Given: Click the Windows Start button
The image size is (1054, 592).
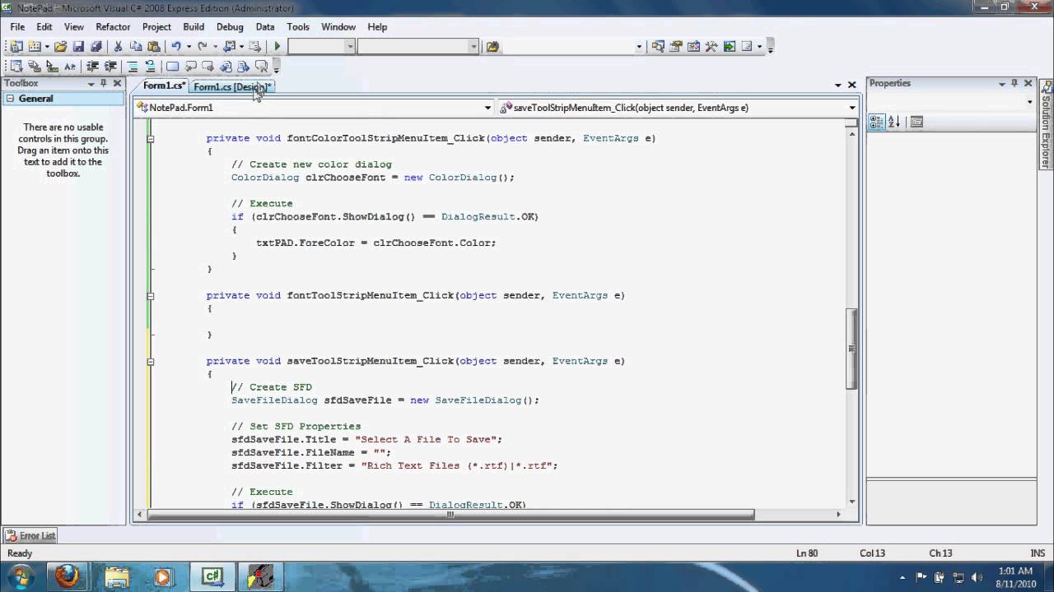Looking at the screenshot, I should coord(20,576).
